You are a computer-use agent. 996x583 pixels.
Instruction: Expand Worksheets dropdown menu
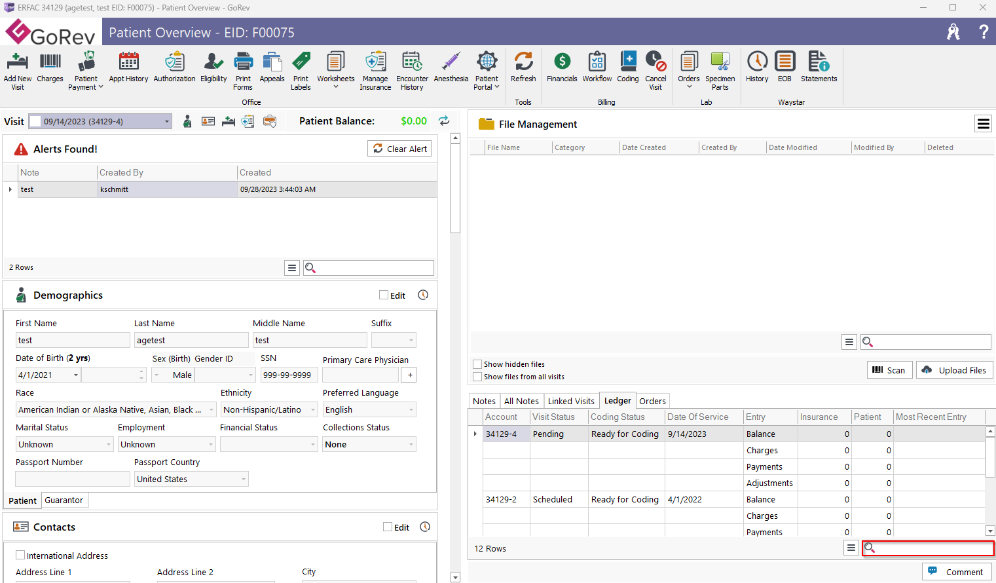tap(336, 86)
